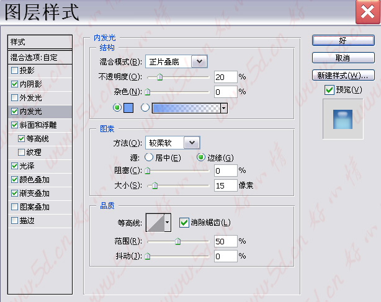
Task: Select the gradient radio button
Action: tap(145, 107)
